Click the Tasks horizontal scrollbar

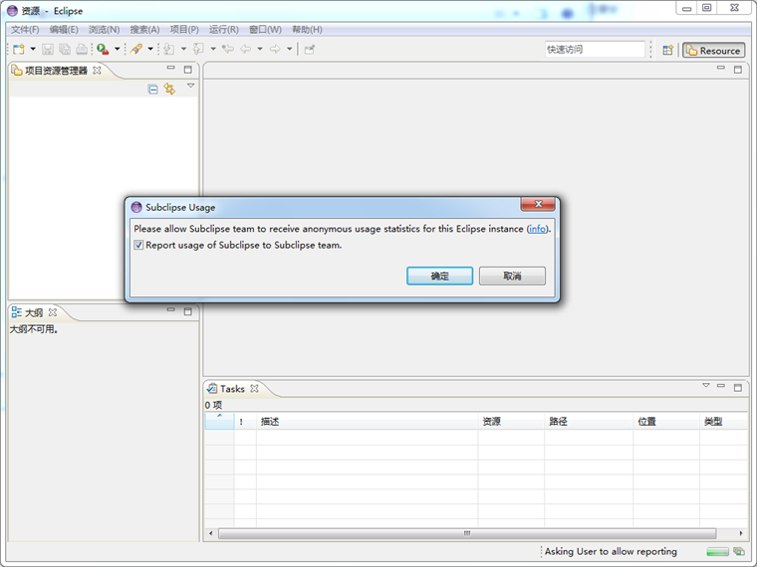466,533
